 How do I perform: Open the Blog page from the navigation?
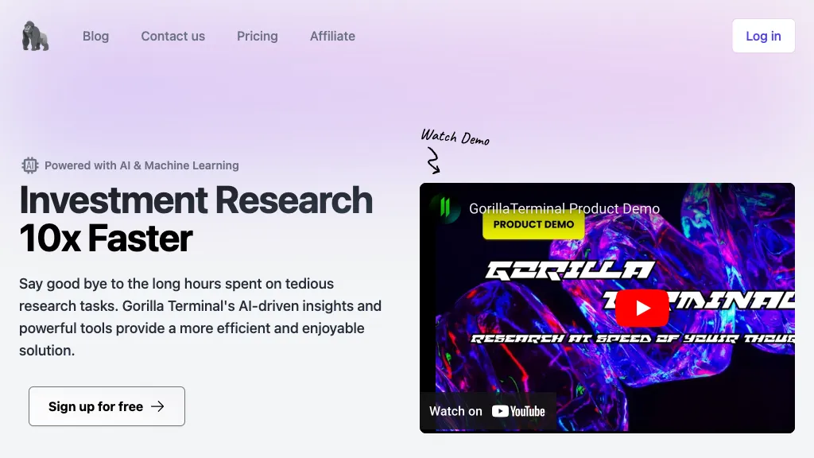(95, 37)
